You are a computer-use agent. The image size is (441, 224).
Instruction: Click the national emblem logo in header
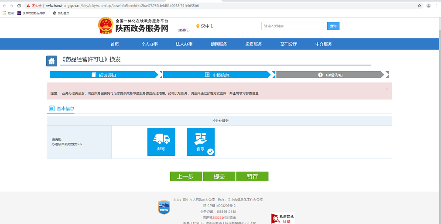105,26
